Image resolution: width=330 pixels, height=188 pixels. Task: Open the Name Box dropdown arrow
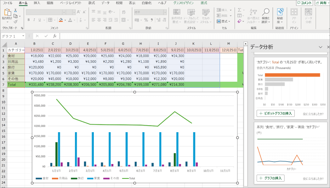click(x=23, y=36)
